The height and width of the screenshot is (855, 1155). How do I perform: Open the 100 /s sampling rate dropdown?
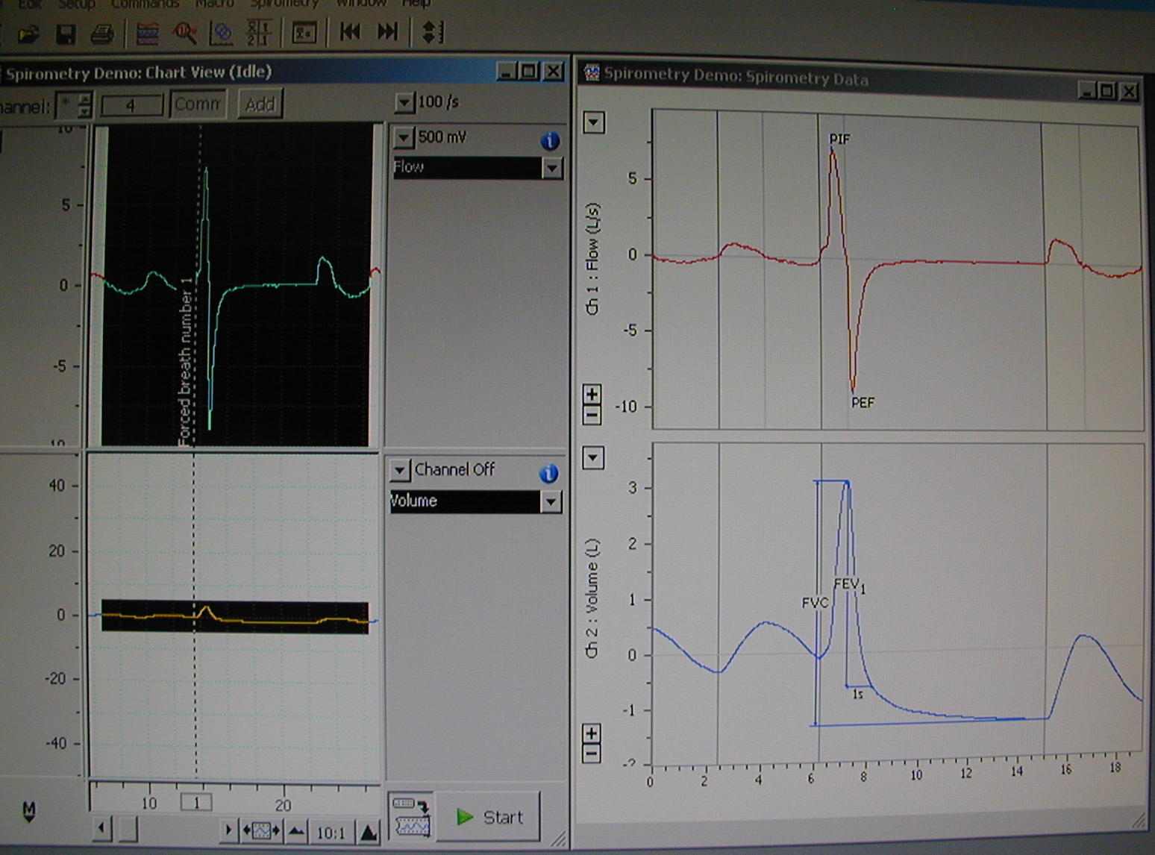click(404, 102)
